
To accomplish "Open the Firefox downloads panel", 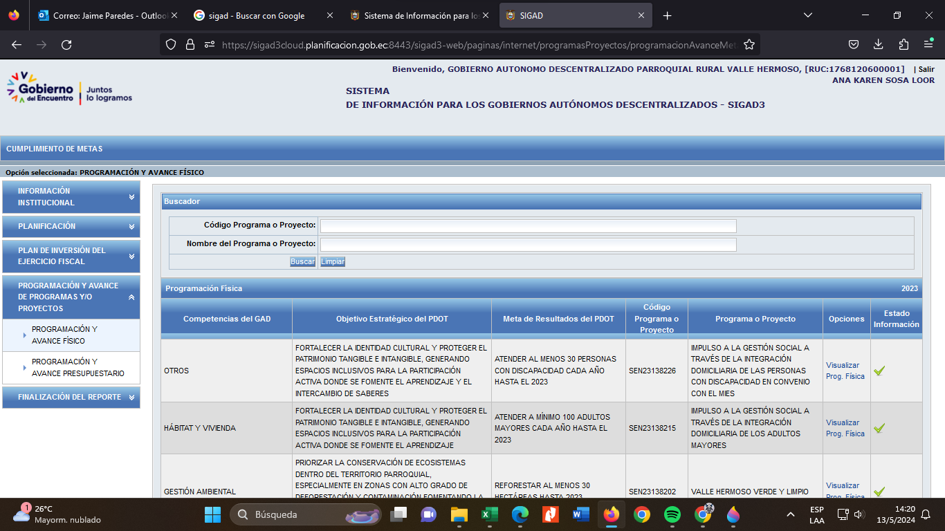I will click(x=879, y=45).
